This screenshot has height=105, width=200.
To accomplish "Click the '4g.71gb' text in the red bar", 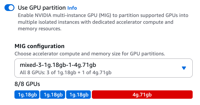I will click(x=142, y=95).
